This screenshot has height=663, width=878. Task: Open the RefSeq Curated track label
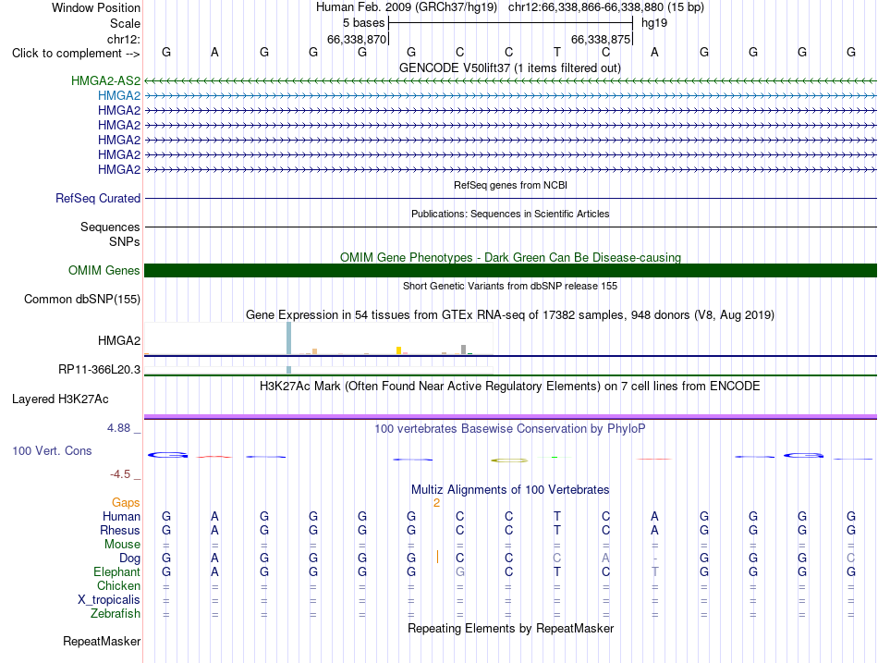tap(97, 199)
